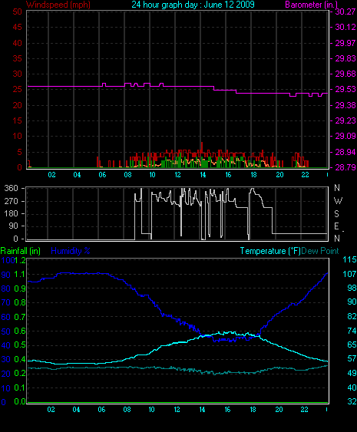Click green rainfall axis value 0.7
This screenshot has width=357, height=432.
[x=19, y=317]
